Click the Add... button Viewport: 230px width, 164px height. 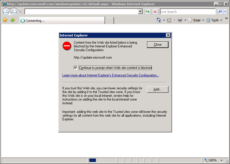click(x=158, y=89)
